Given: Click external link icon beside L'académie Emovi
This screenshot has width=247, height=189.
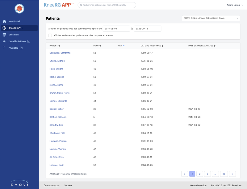Looking at the screenshot, I should pyautogui.click(x=29, y=41).
